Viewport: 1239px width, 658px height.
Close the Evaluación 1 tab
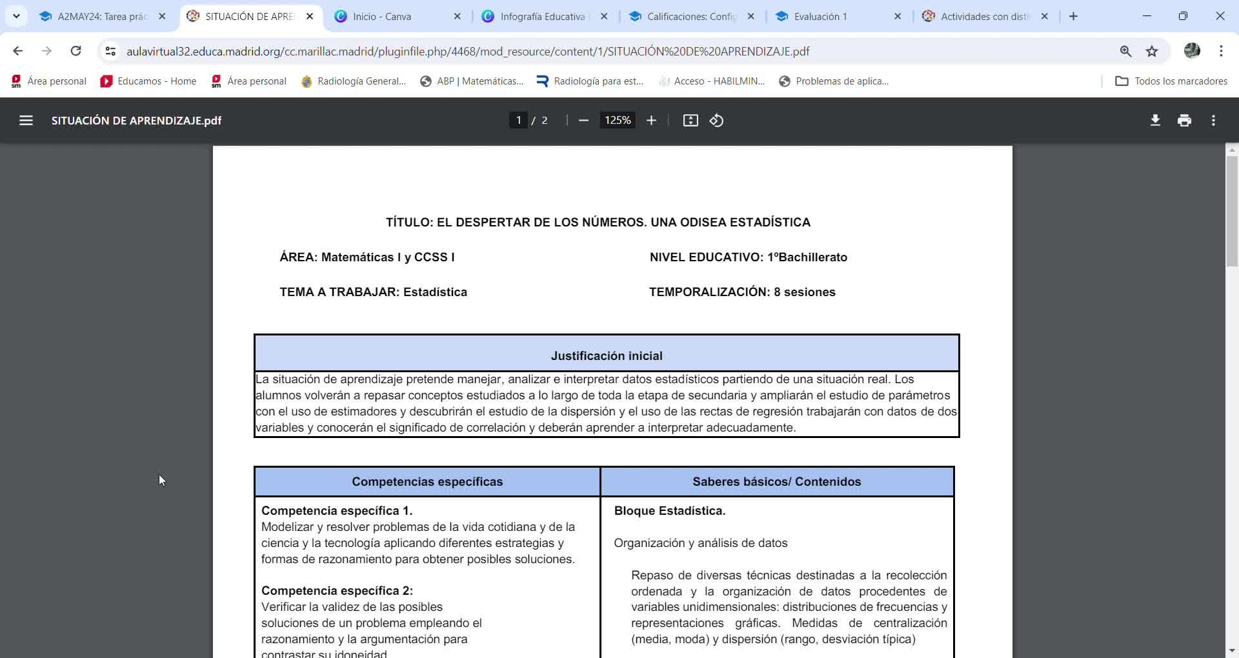[898, 17]
